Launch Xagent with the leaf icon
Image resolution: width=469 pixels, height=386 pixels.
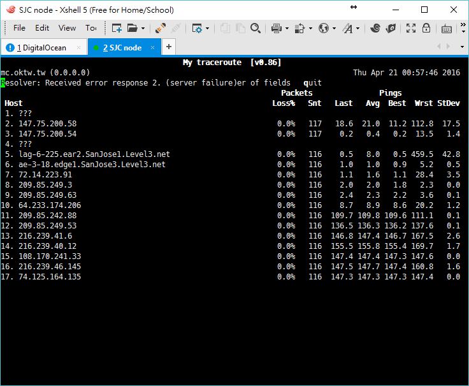(391, 28)
